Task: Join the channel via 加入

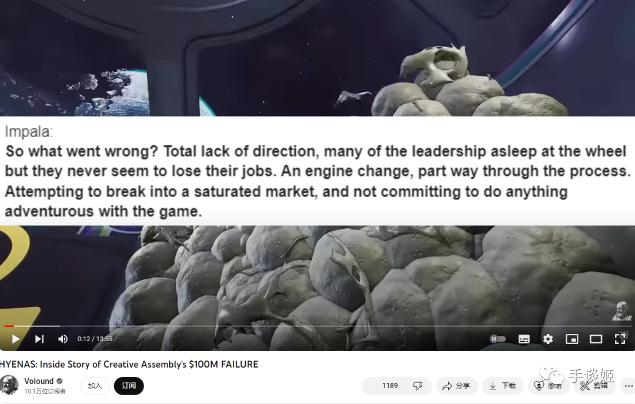Action: pos(95,386)
